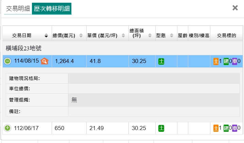Click orange 土 icon in 112/06/17 row
244x143 pixels.
tap(216, 128)
